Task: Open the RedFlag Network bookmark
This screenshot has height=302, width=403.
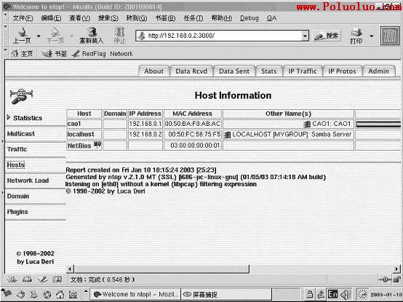Action: tap(103, 54)
